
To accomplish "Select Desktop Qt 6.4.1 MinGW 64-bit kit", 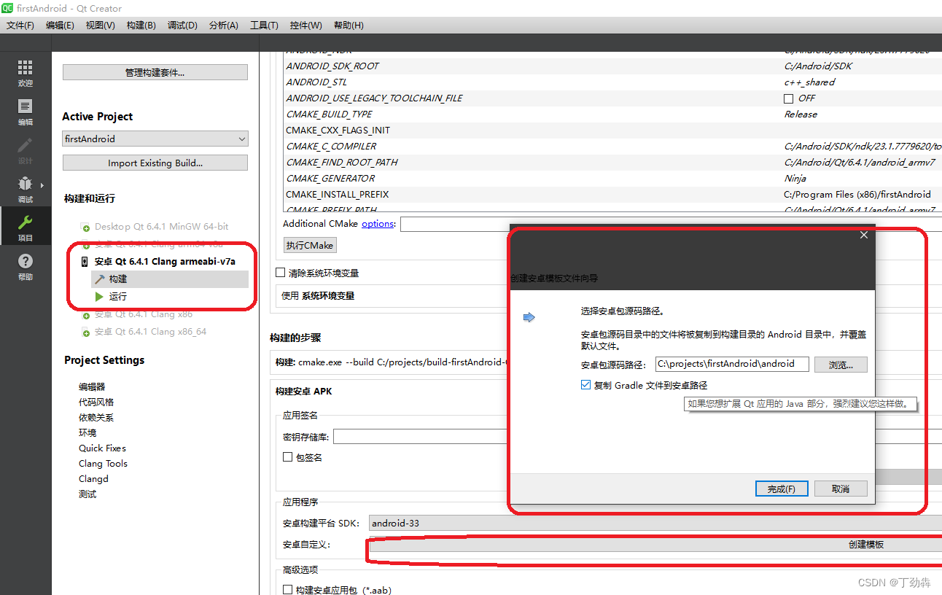I will 161,227.
